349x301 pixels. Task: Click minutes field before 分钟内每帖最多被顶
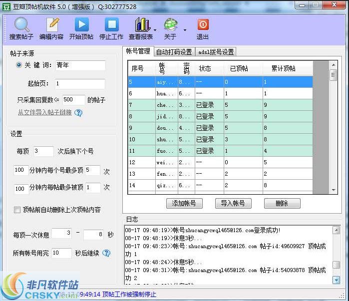21,189
